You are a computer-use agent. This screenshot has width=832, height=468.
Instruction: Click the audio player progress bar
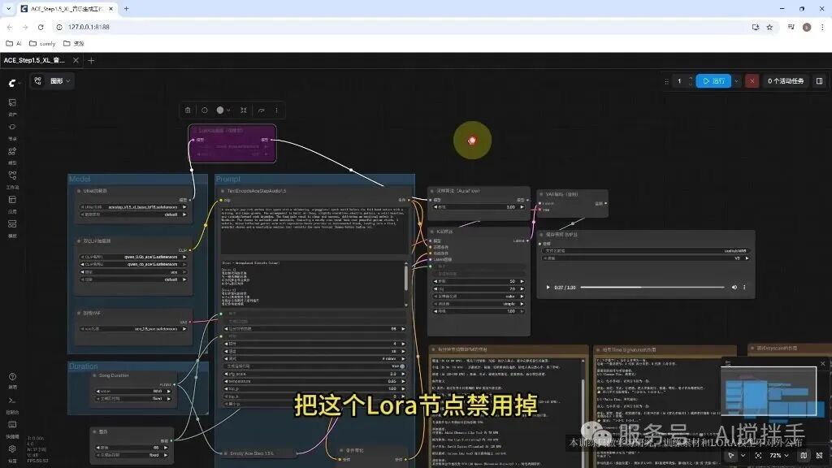652,287
